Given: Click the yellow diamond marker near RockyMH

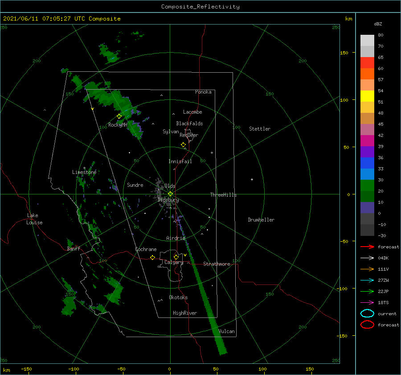Looking at the screenshot, I should [119, 116].
